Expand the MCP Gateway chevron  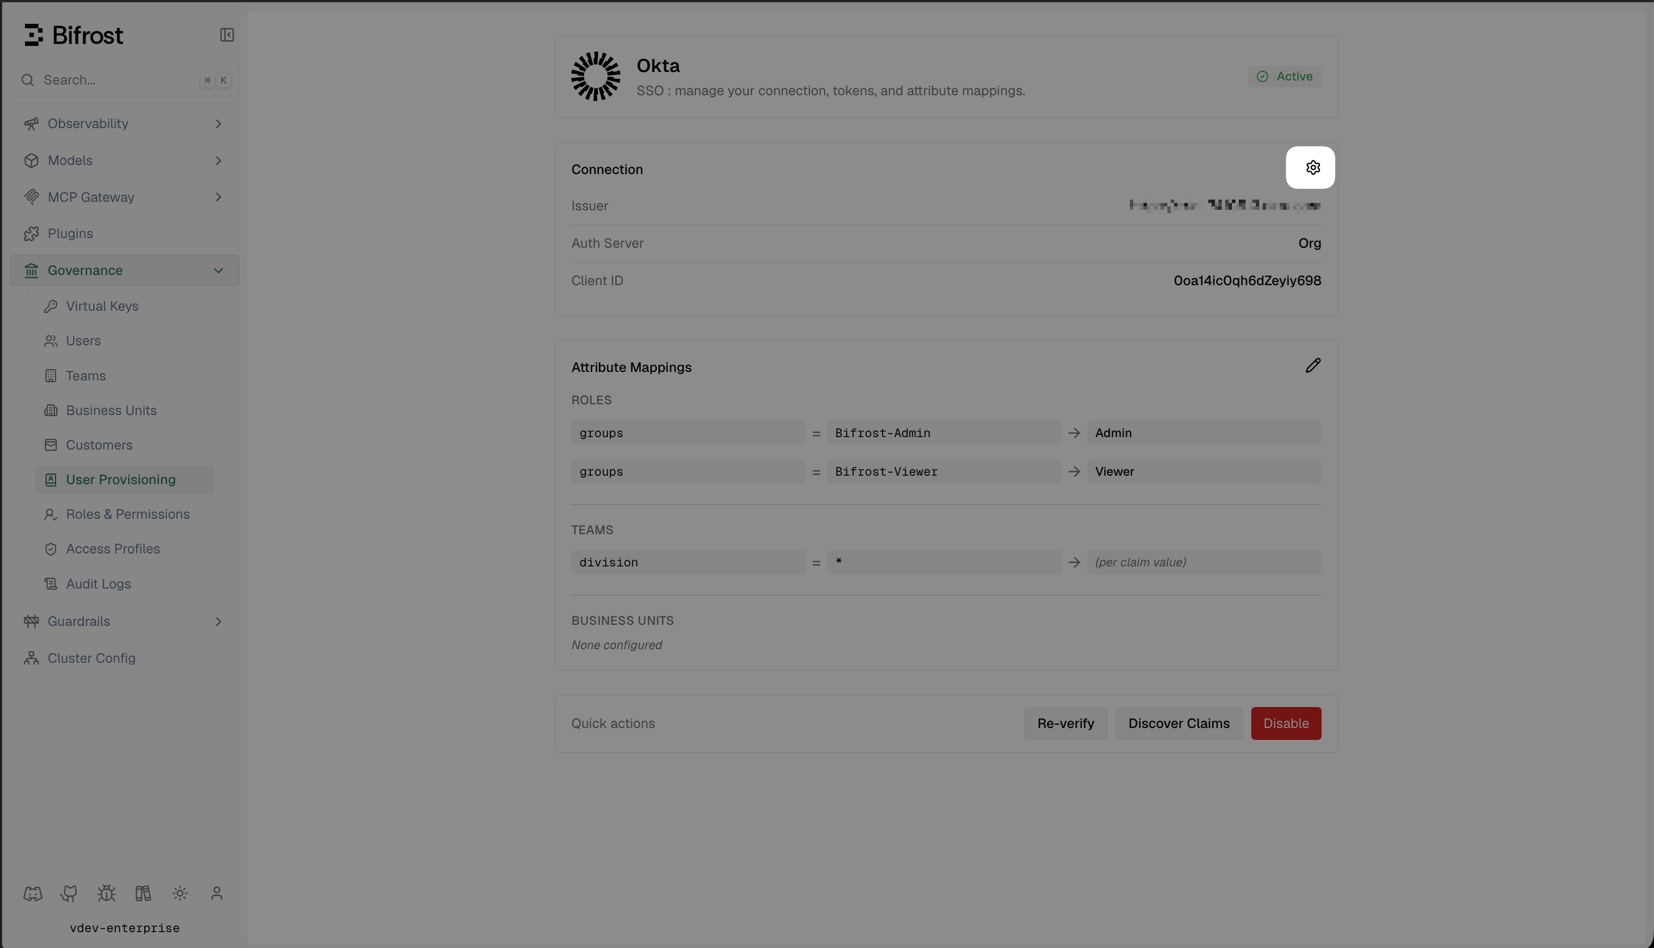coord(218,197)
